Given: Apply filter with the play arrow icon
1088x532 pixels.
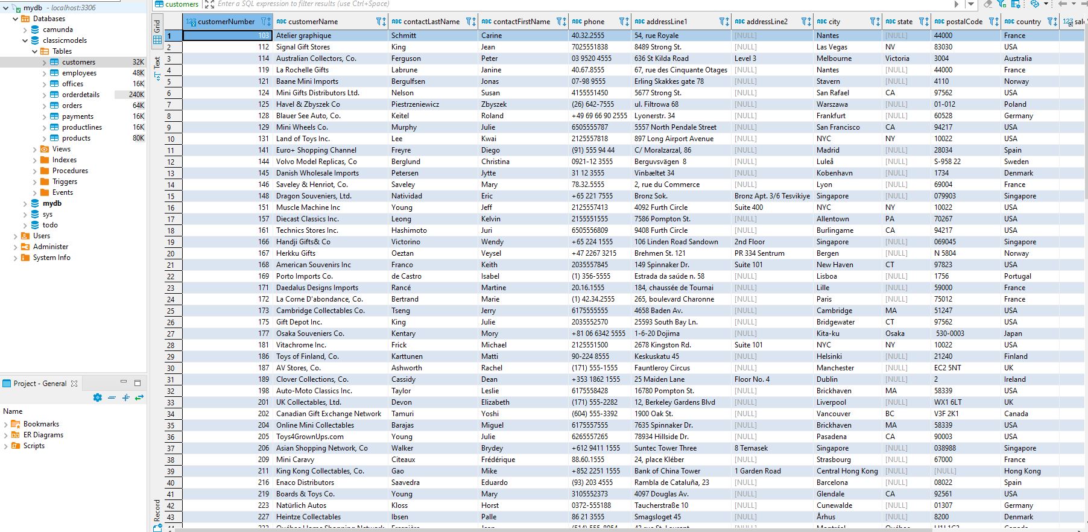Looking at the screenshot, I should 957,4.
